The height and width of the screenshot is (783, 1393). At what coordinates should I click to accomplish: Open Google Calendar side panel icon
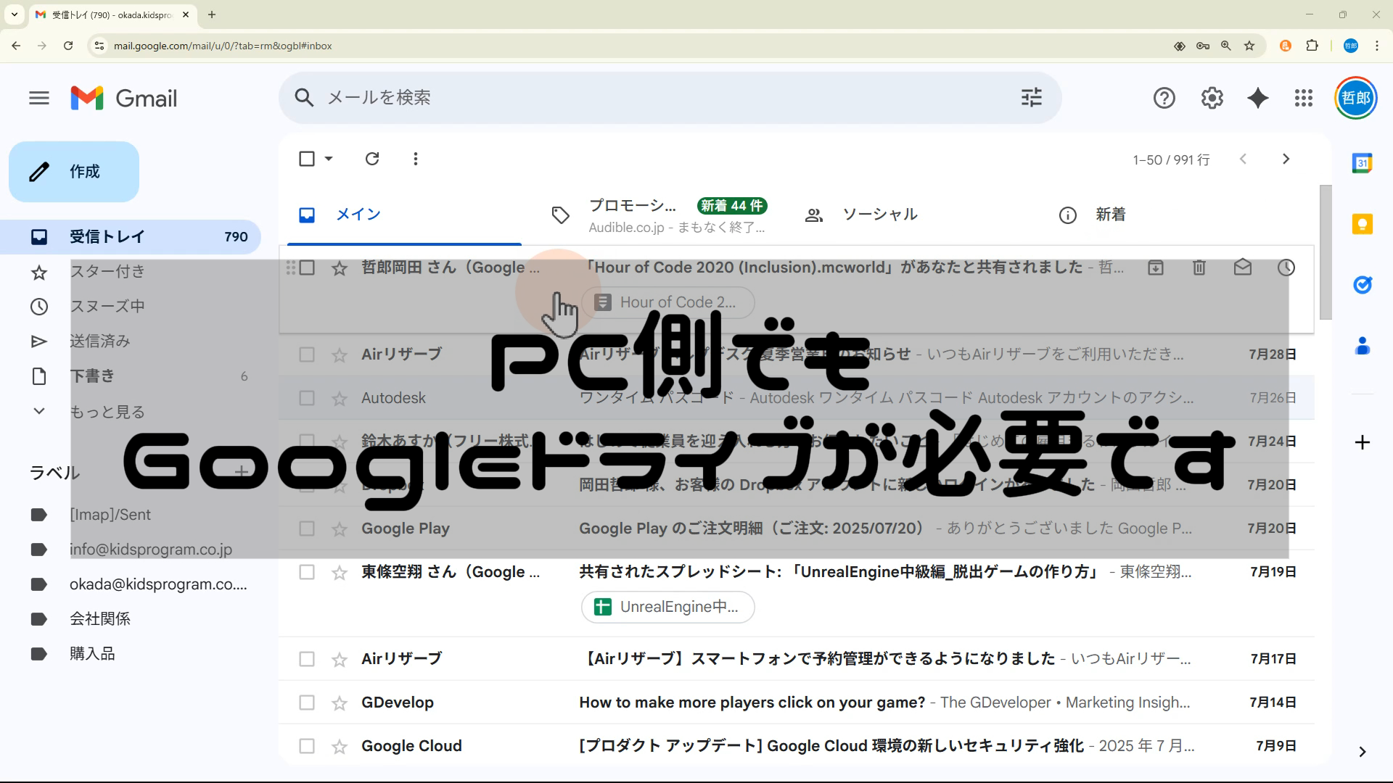click(1362, 163)
